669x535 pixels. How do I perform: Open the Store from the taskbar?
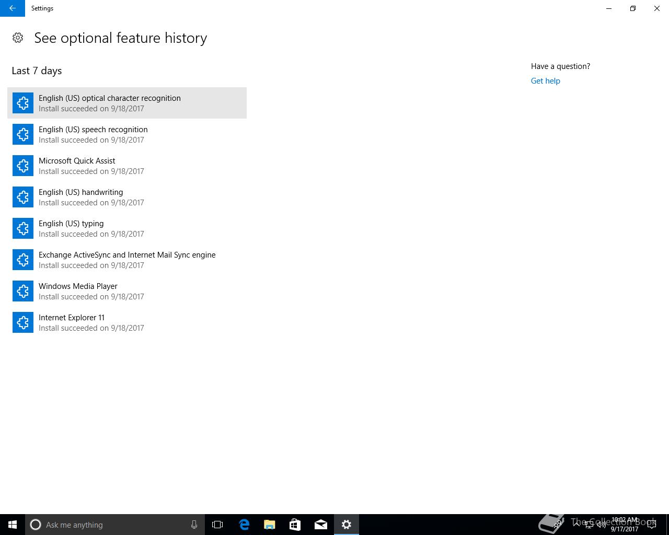pos(295,525)
